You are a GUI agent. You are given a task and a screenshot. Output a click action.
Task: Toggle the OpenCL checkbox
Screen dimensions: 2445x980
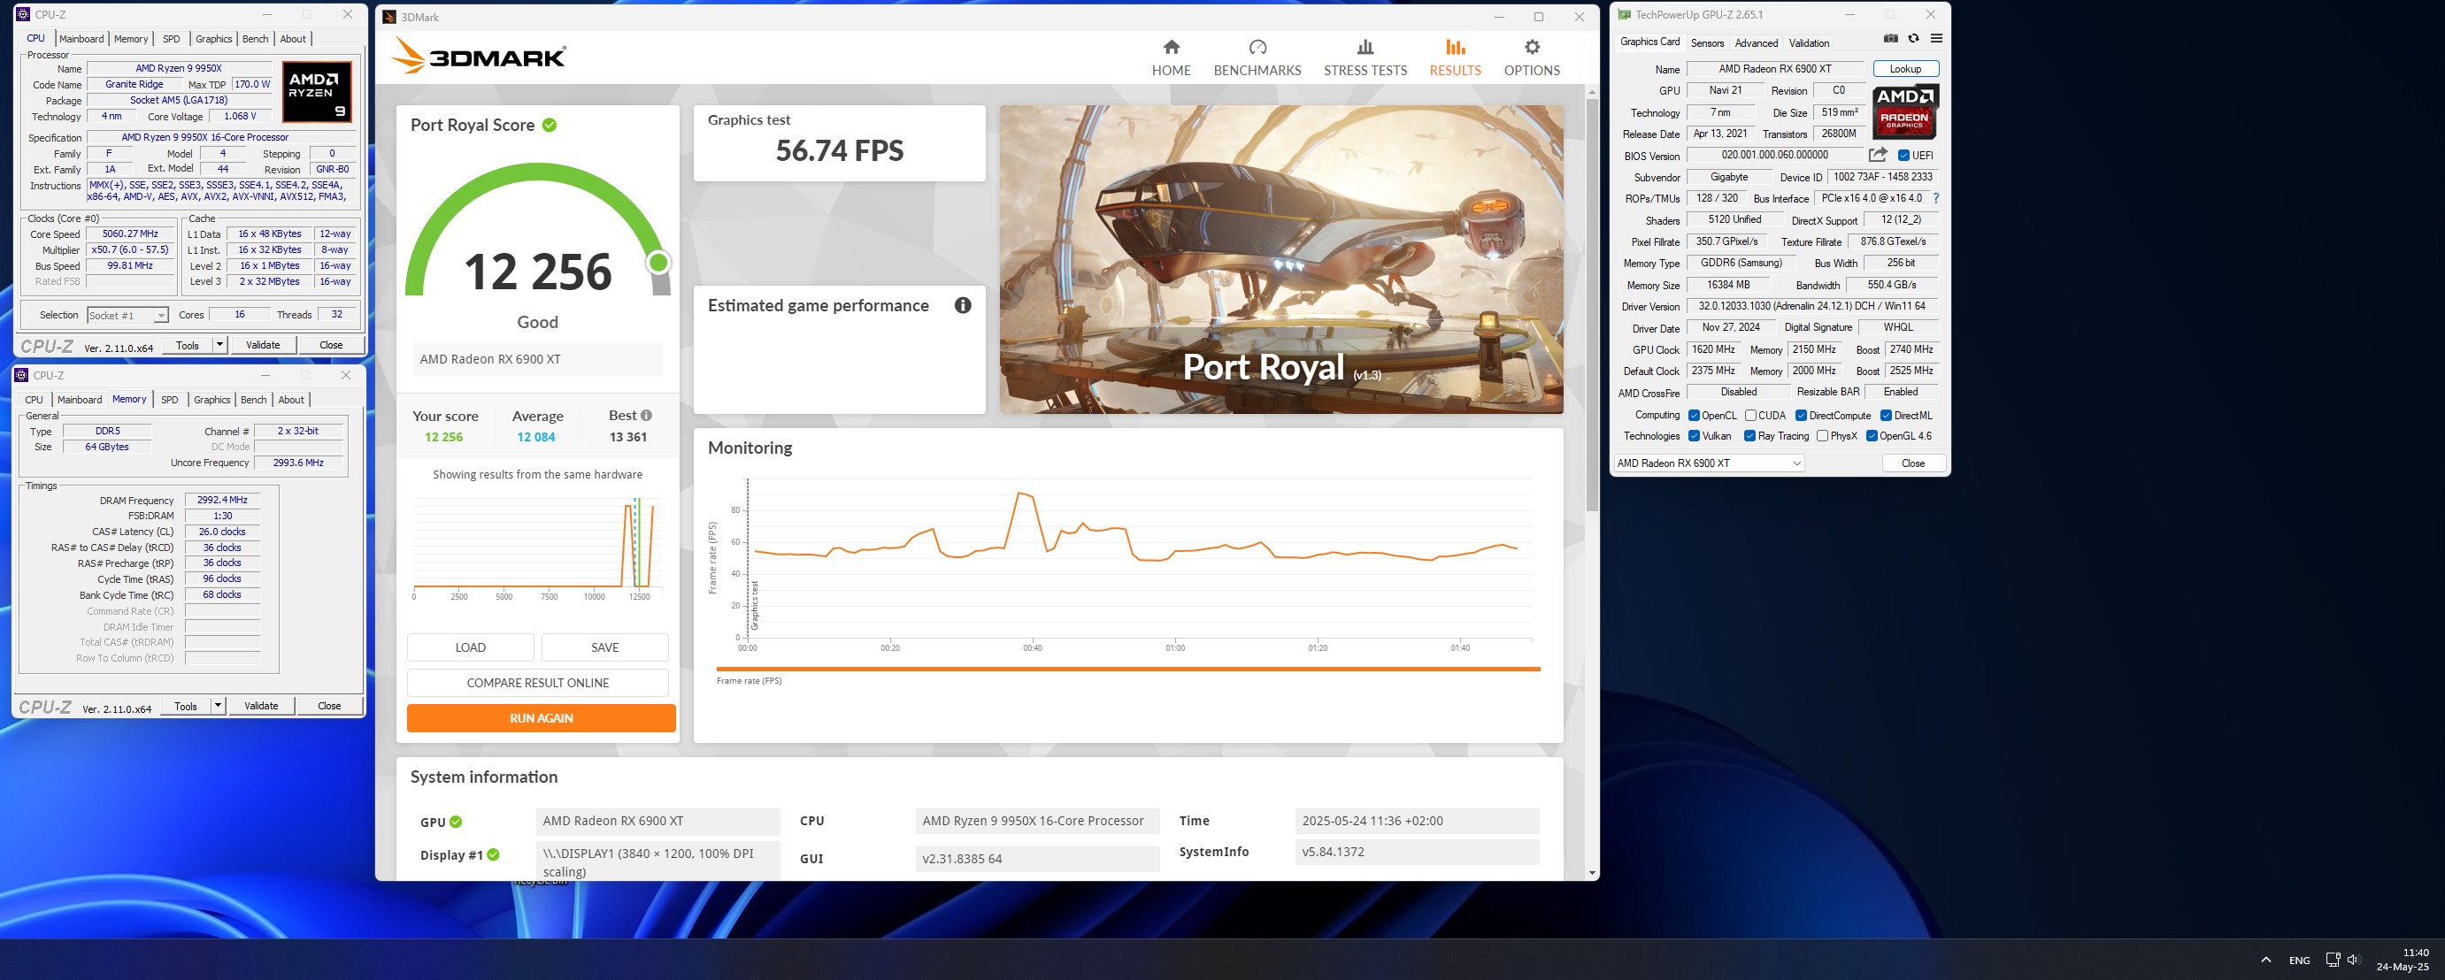tap(1695, 416)
